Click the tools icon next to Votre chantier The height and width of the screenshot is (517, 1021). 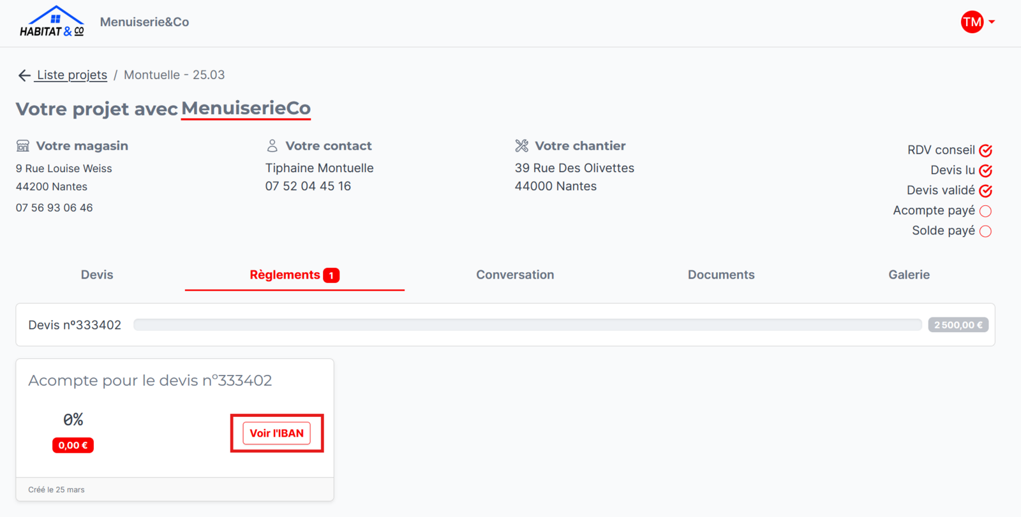(x=522, y=146)
